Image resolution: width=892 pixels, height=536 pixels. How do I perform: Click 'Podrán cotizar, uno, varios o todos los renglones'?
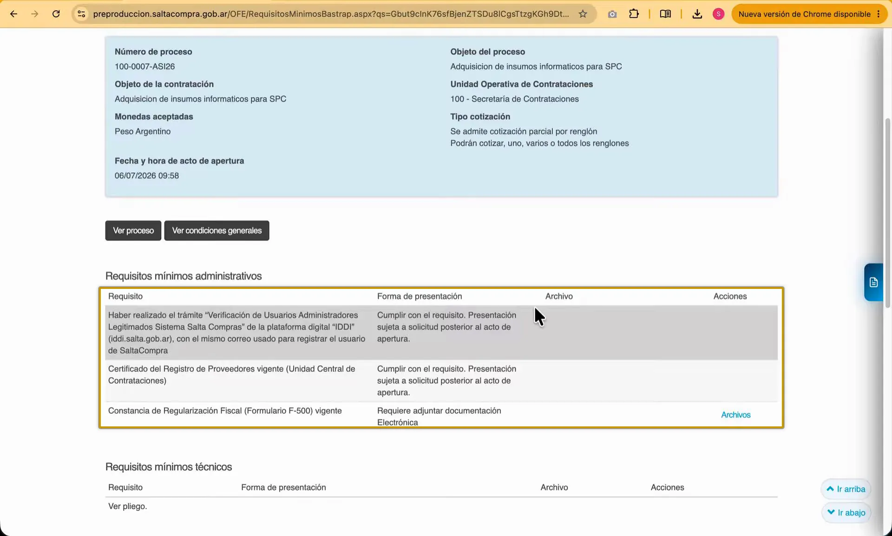click(x=539, y=143)
